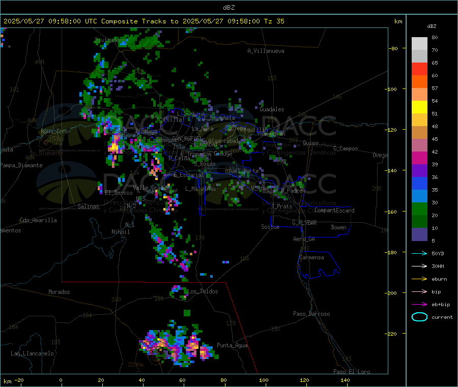Viewport: 458px width, 387px height.
Task: Click the 30HM white arrow legend icon
Action: 419,266
